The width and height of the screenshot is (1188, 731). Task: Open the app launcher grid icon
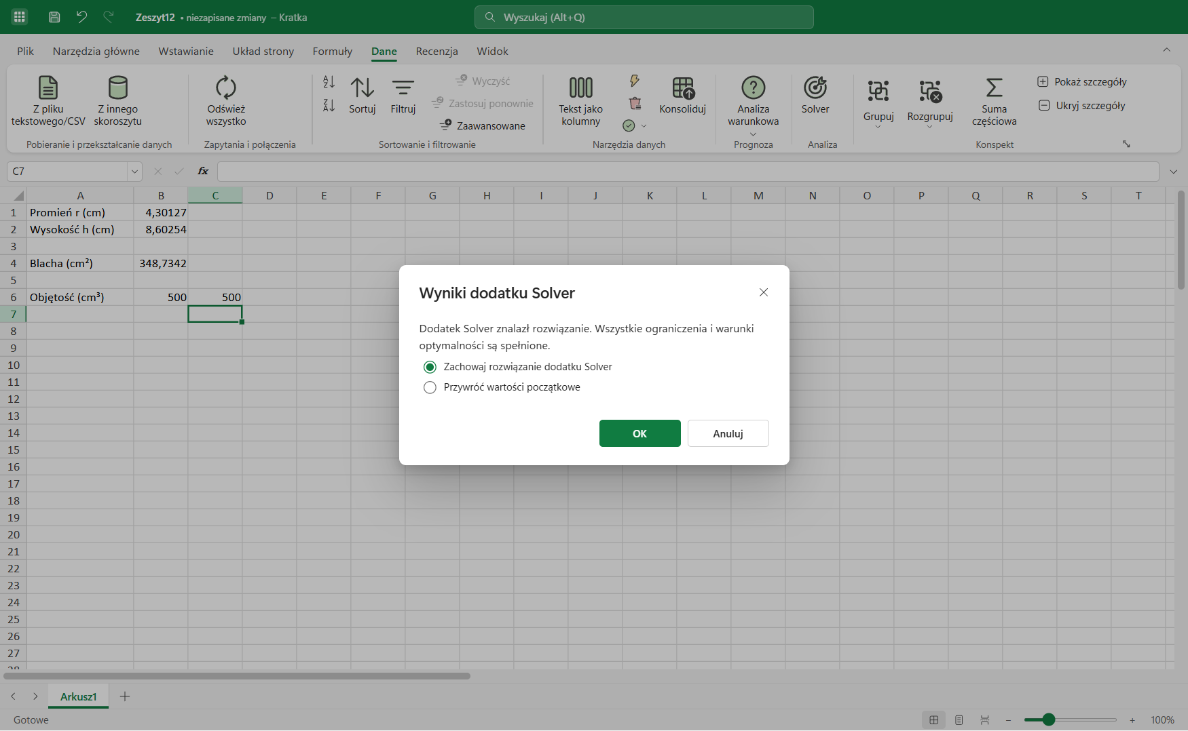(x=20, y=17)
